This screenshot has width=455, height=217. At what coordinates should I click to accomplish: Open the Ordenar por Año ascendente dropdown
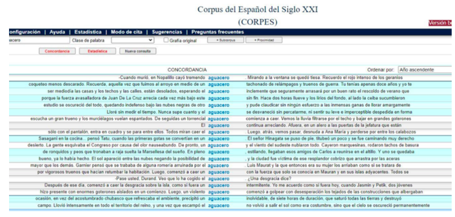425,70
